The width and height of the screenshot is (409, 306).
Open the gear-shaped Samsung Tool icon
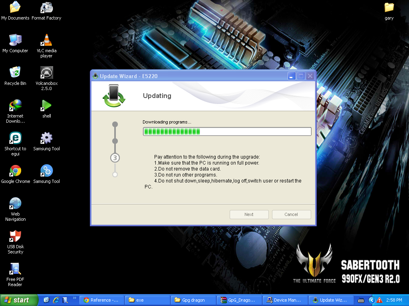pyautogui.click(x=46, y=138)
